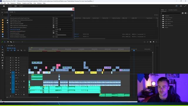Open the Markers menu
The width and height of the screenshot is (188, 106).
point(19,3)
